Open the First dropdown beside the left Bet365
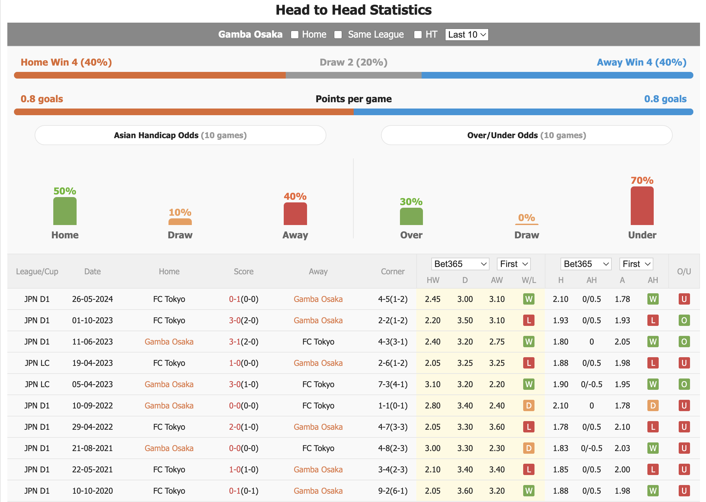The image size is (706, 502). [514, 264]
